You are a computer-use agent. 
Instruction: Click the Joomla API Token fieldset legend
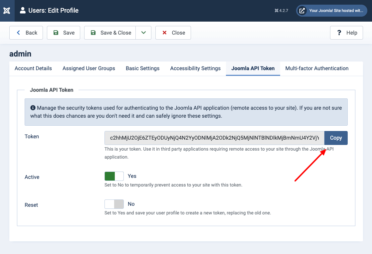[52, 90]
